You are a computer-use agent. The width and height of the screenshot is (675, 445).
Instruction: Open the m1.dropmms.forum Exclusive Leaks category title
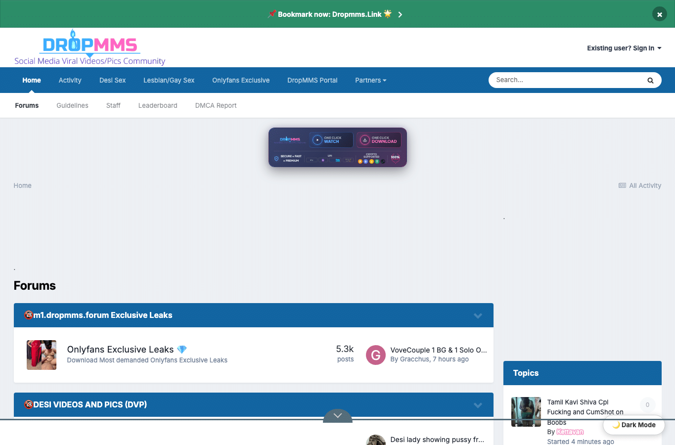click(102, 315)
